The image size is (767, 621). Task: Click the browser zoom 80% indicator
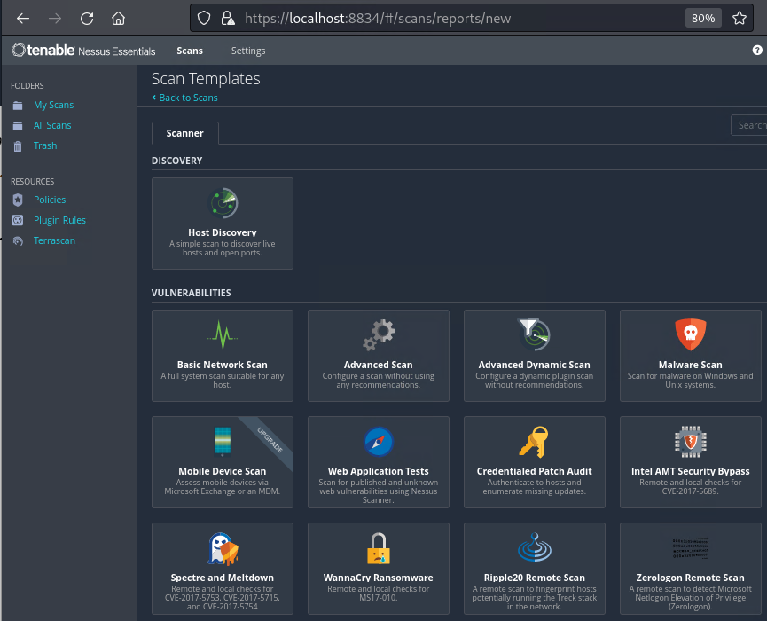pyautogui.click(x=703, y=18)
